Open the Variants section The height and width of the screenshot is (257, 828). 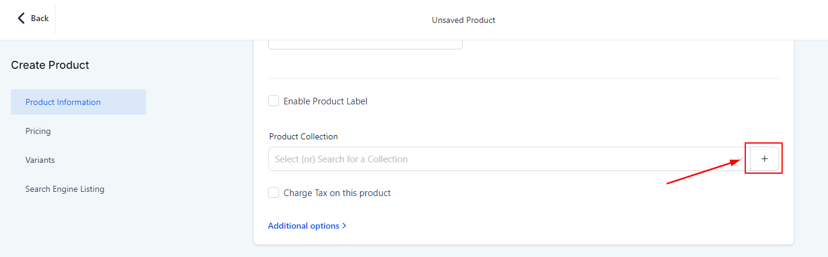point(40,160)
